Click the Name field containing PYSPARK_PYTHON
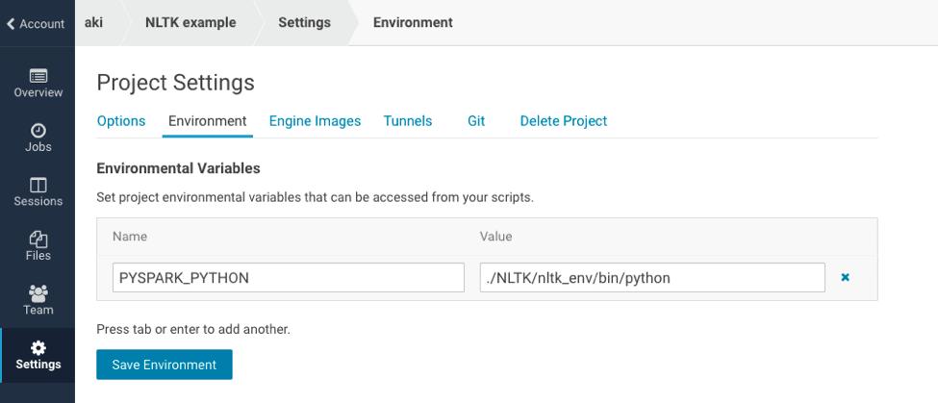938x403 pixels. [289, 277]
